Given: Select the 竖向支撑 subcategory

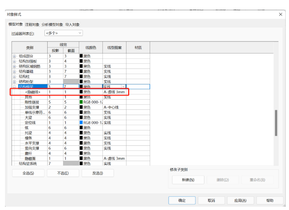Looking at the screenshot, I should point(32,148).
